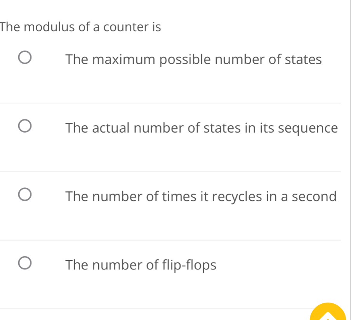This screenshot has height=320, width=351.
Task: Select the radio button for 'The maximum possible number of states'
Action: (x=24, y=57)
